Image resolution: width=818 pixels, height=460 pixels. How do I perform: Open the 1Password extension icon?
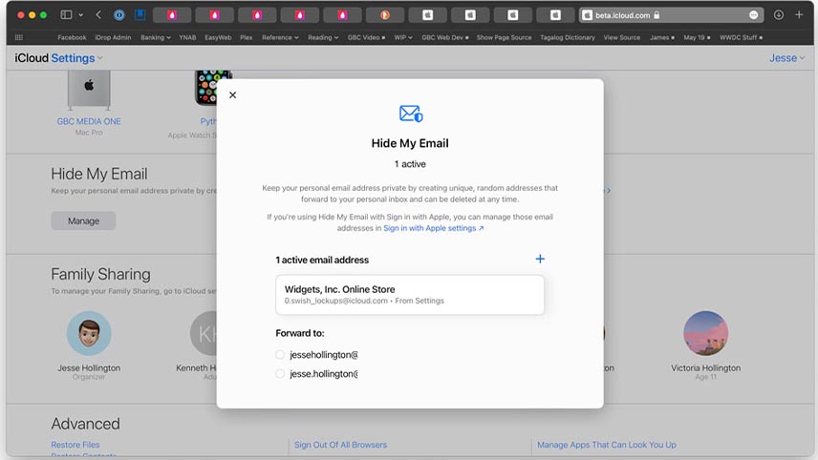click(118, 15)
